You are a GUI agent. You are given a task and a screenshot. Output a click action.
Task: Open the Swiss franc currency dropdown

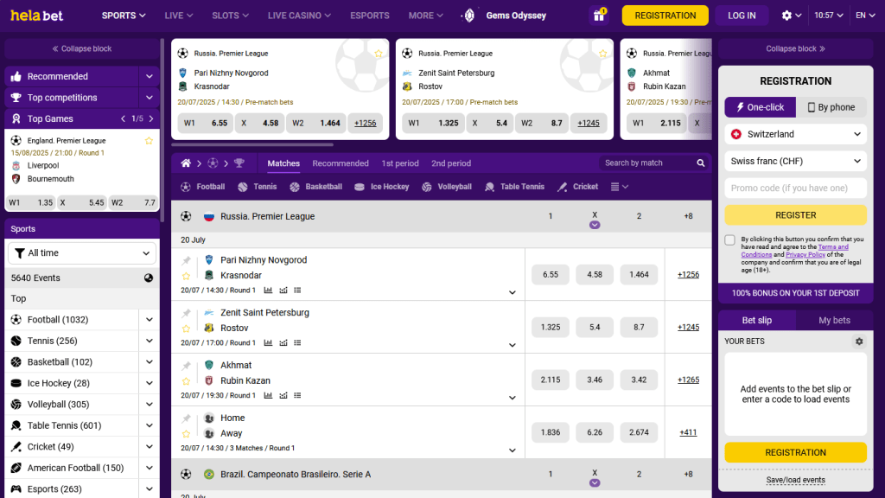(795, 162)
